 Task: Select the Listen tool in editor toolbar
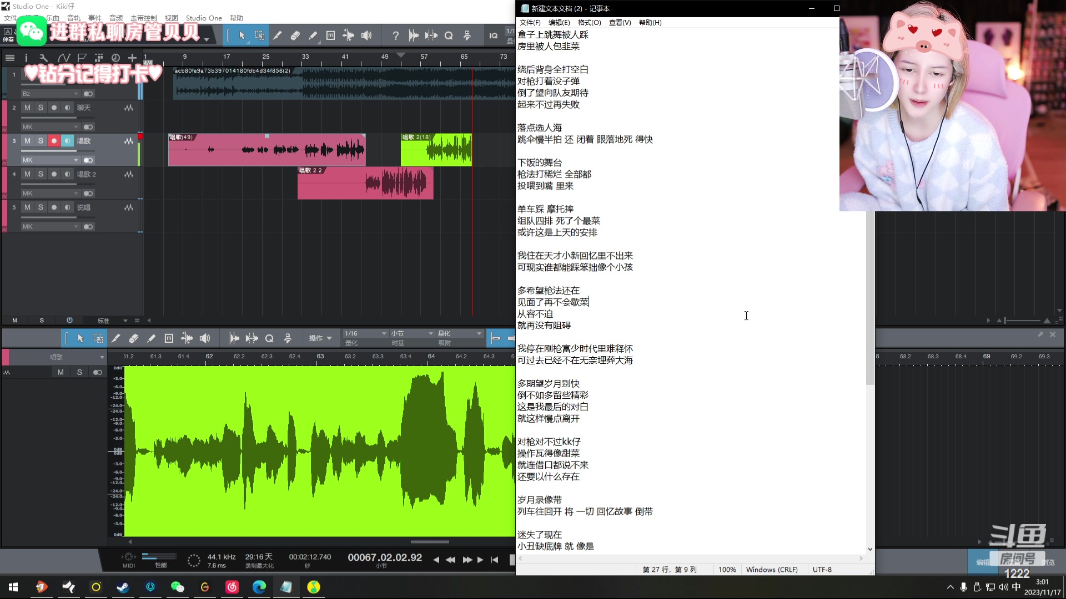205,338
